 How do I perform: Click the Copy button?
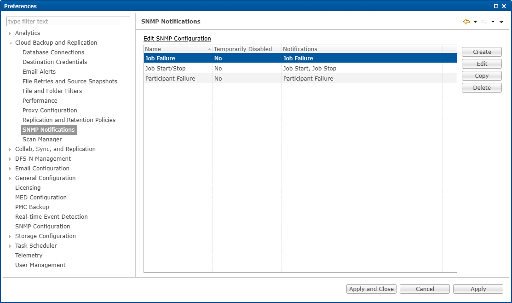pyautogui.click(x=482, y=76)
